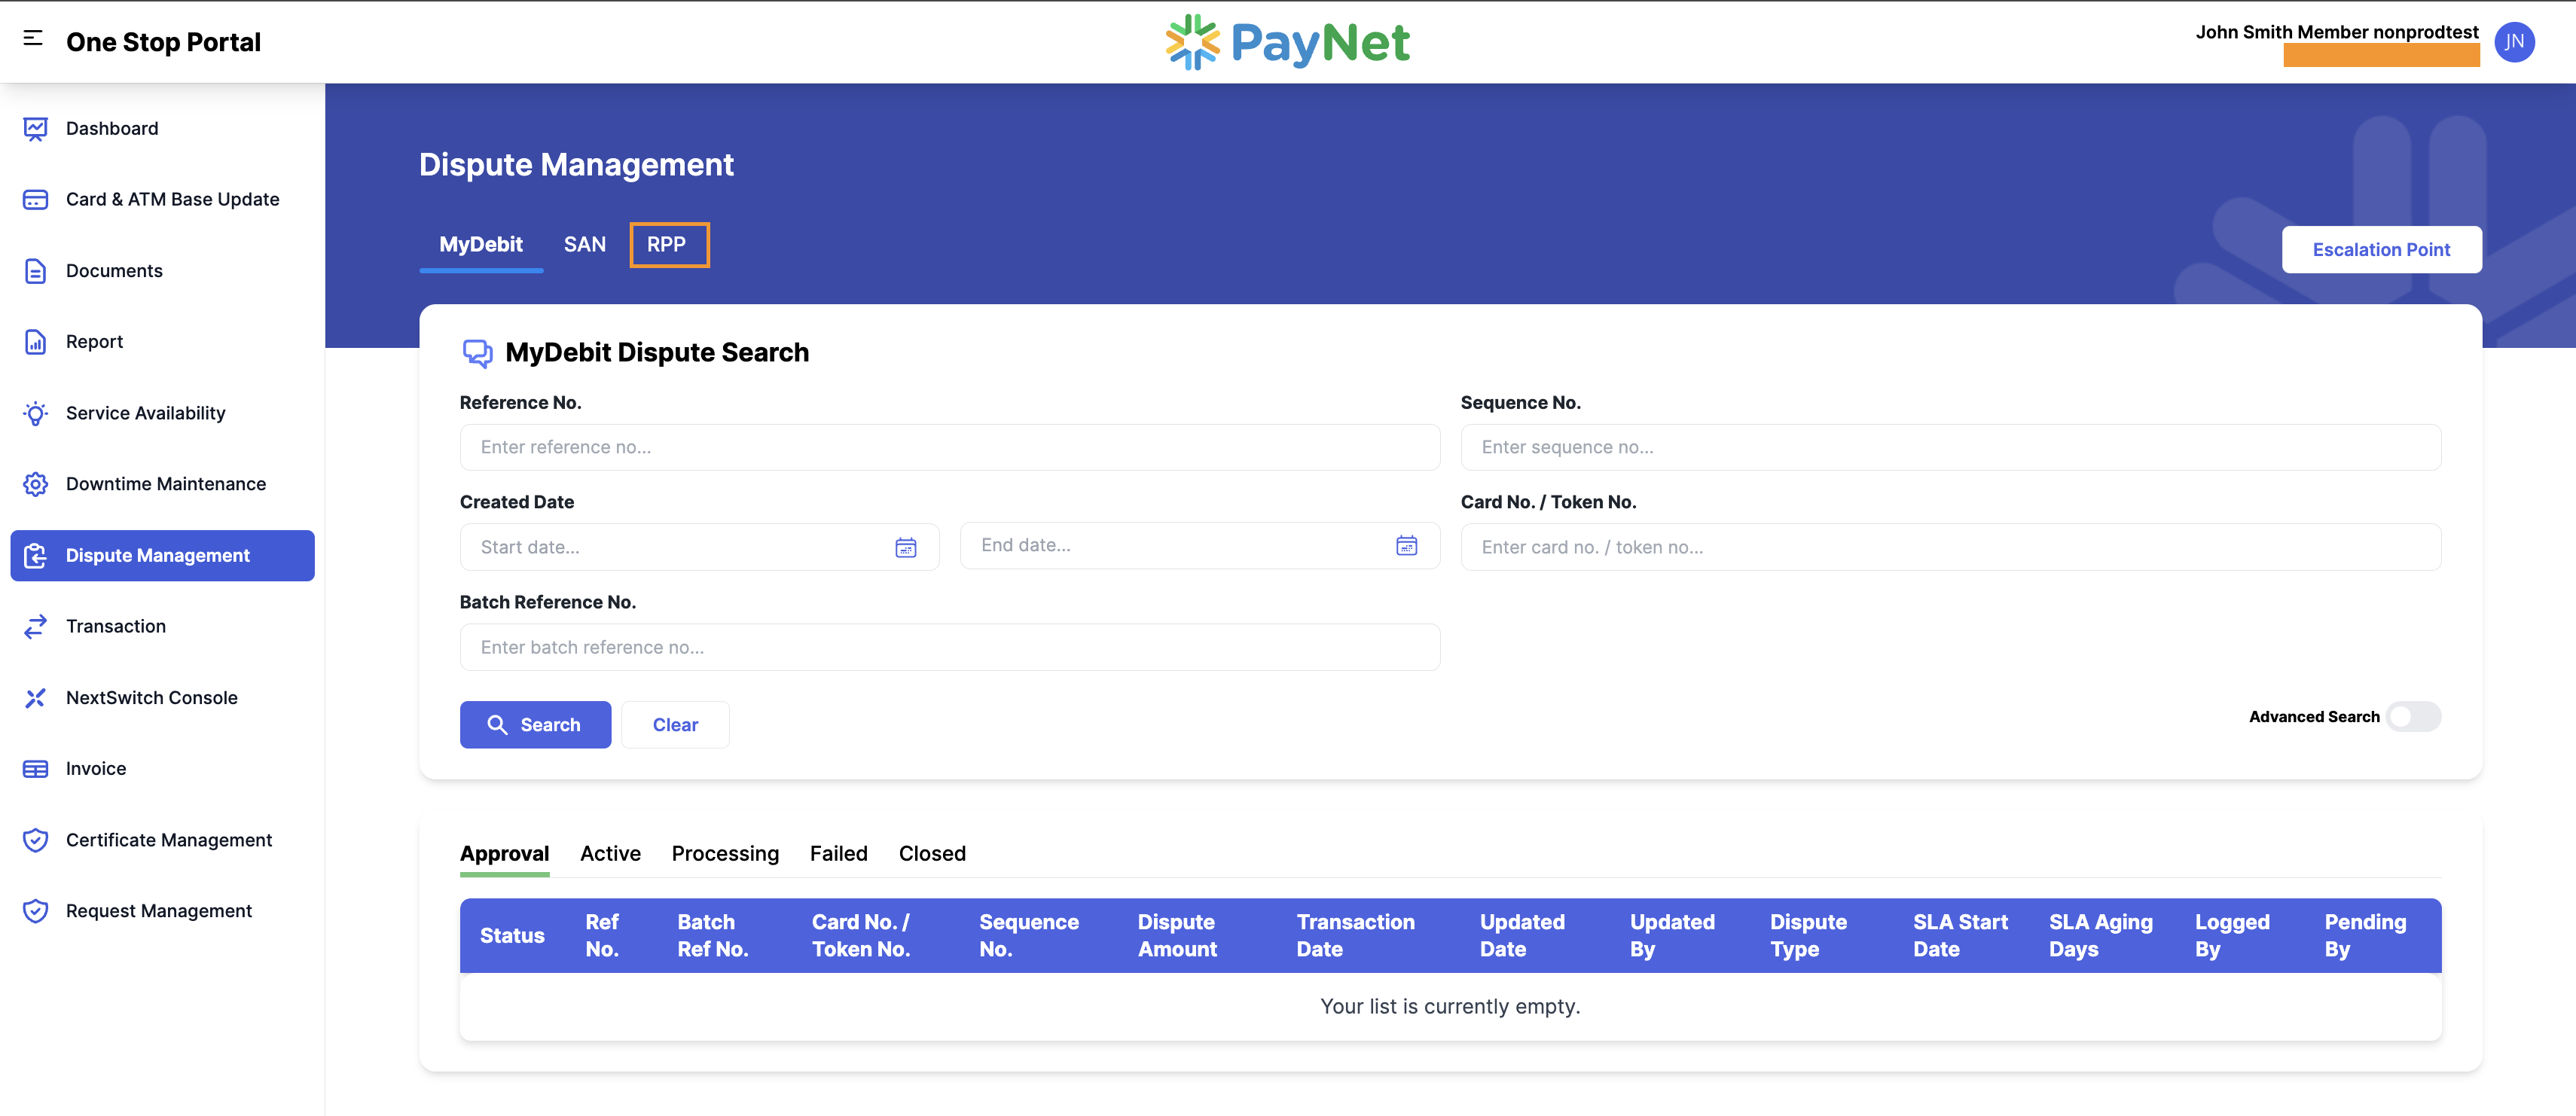Viewport: 2576px width, 1116px height.
Task: Enable the Advanced Search toggle
Action: point(2413,717)
